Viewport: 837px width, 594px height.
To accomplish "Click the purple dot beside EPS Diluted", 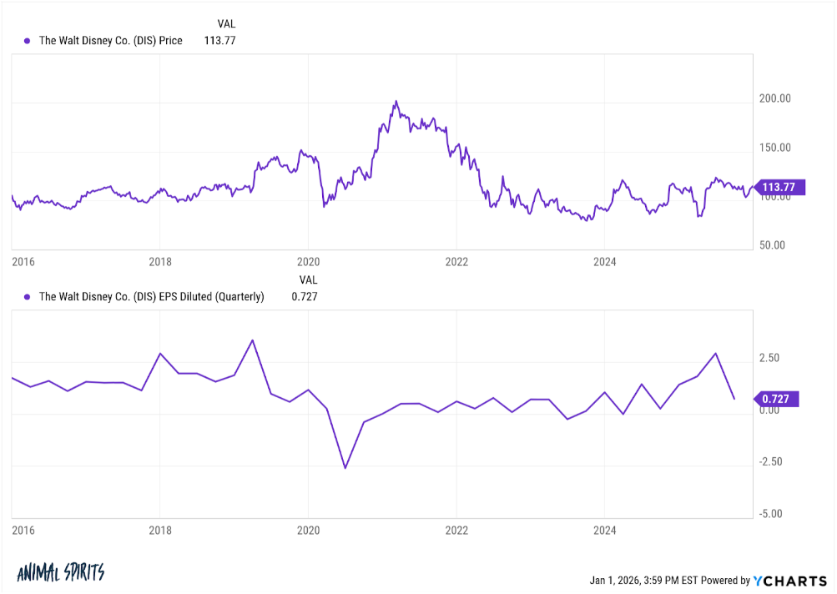I will pos(27,296).
